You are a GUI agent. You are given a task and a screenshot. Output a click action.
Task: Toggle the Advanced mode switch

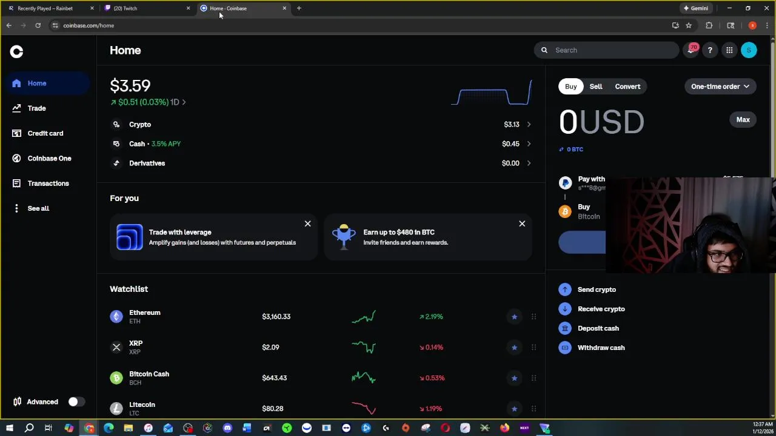click(76, 402)
